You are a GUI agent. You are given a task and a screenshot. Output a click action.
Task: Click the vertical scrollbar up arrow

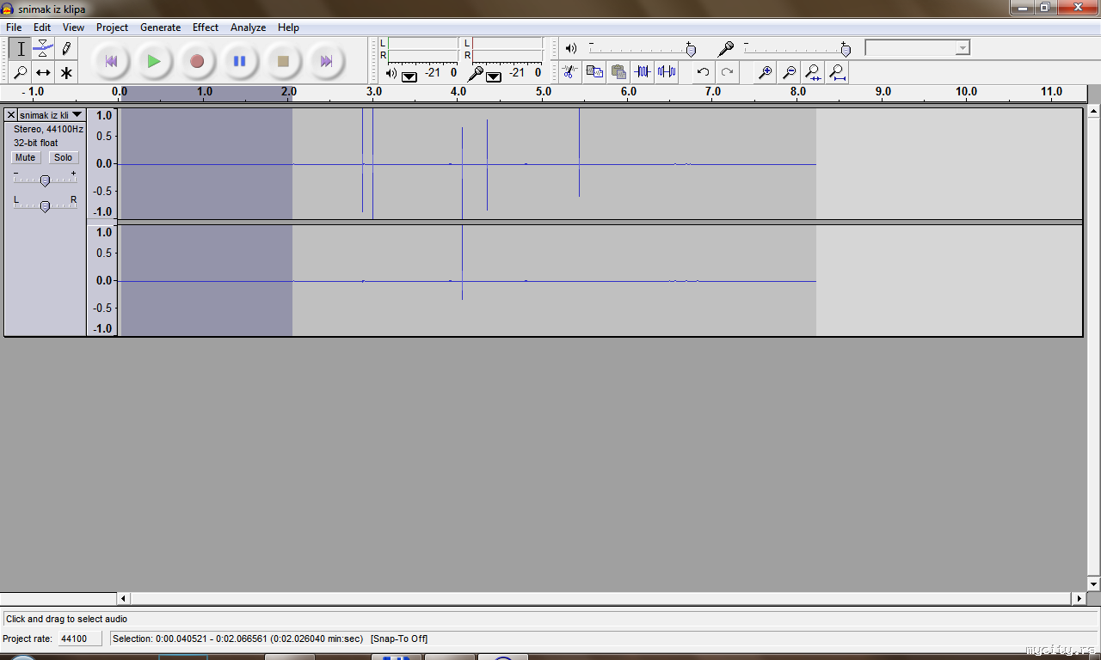pyautogui.click(x=1094, y=112)
